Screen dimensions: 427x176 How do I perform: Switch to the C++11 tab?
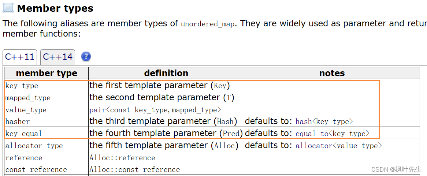(20, 57)
